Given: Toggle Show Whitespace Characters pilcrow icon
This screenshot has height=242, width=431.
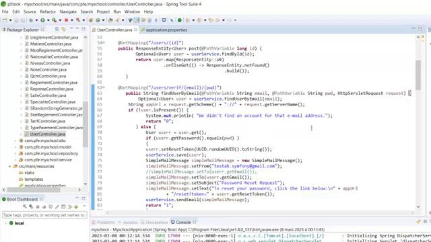Looking at the screenshot, I should point(156,20).
